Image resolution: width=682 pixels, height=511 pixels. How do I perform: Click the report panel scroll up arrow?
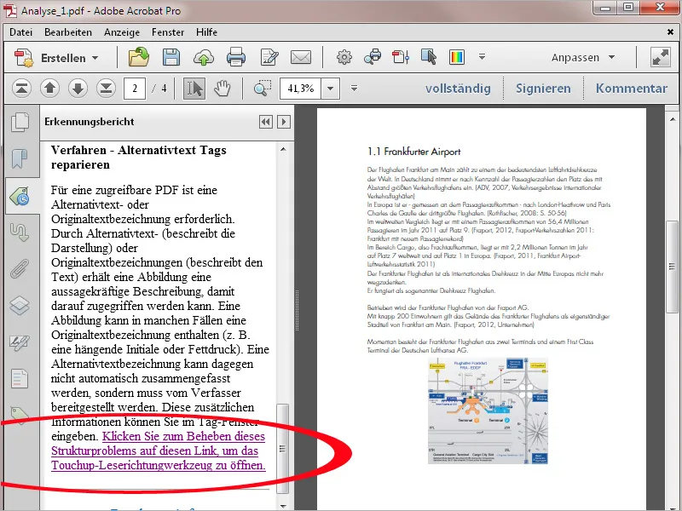(283, 149)
